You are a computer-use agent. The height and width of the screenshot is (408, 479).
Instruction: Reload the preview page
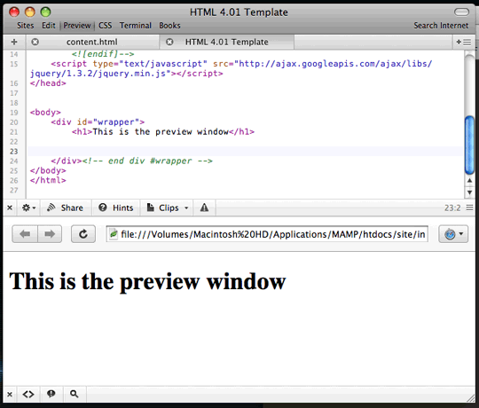tap(83, 234)
